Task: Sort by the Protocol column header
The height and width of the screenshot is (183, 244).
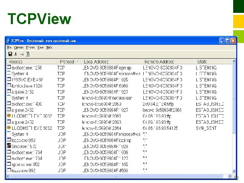Action: pos(68,62)
